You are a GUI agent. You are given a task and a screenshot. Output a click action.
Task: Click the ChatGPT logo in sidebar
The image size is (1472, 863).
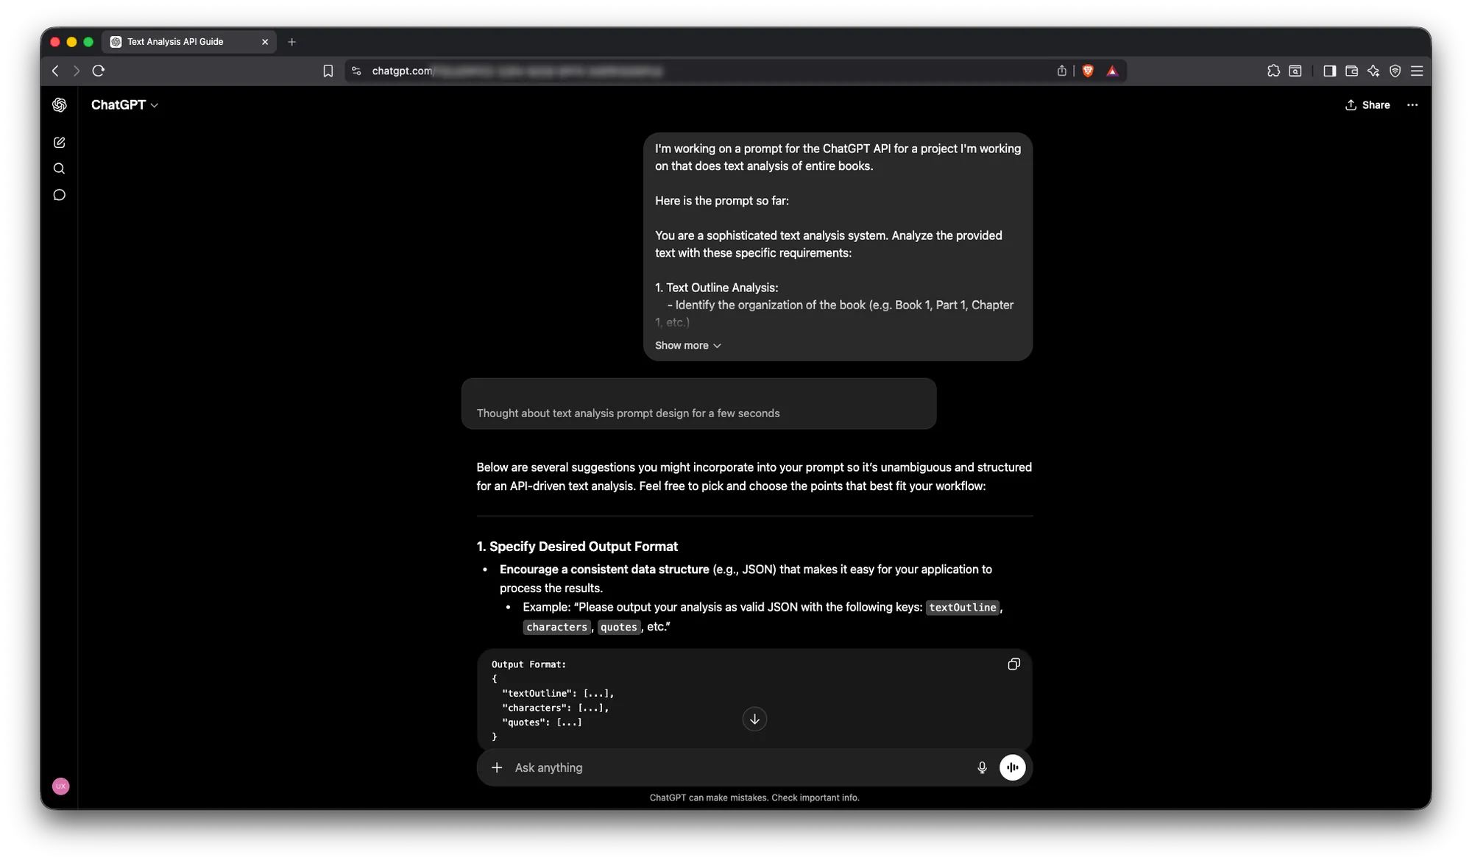60,105
